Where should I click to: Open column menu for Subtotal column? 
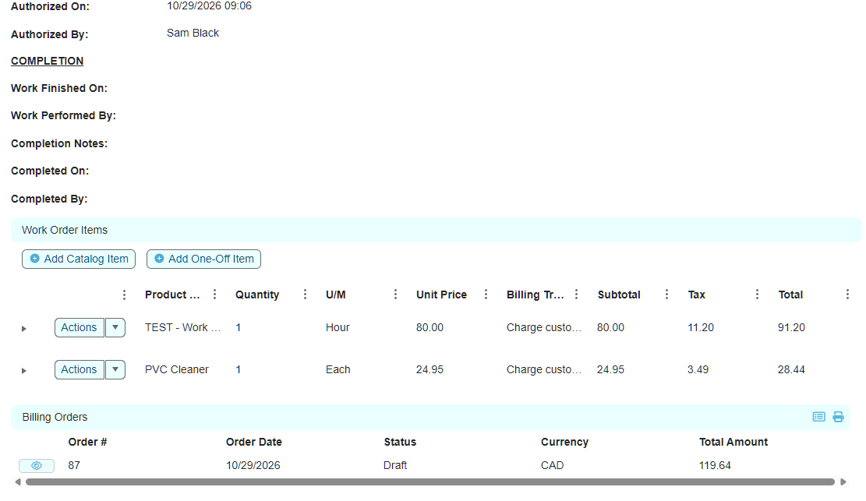[666, 295]
